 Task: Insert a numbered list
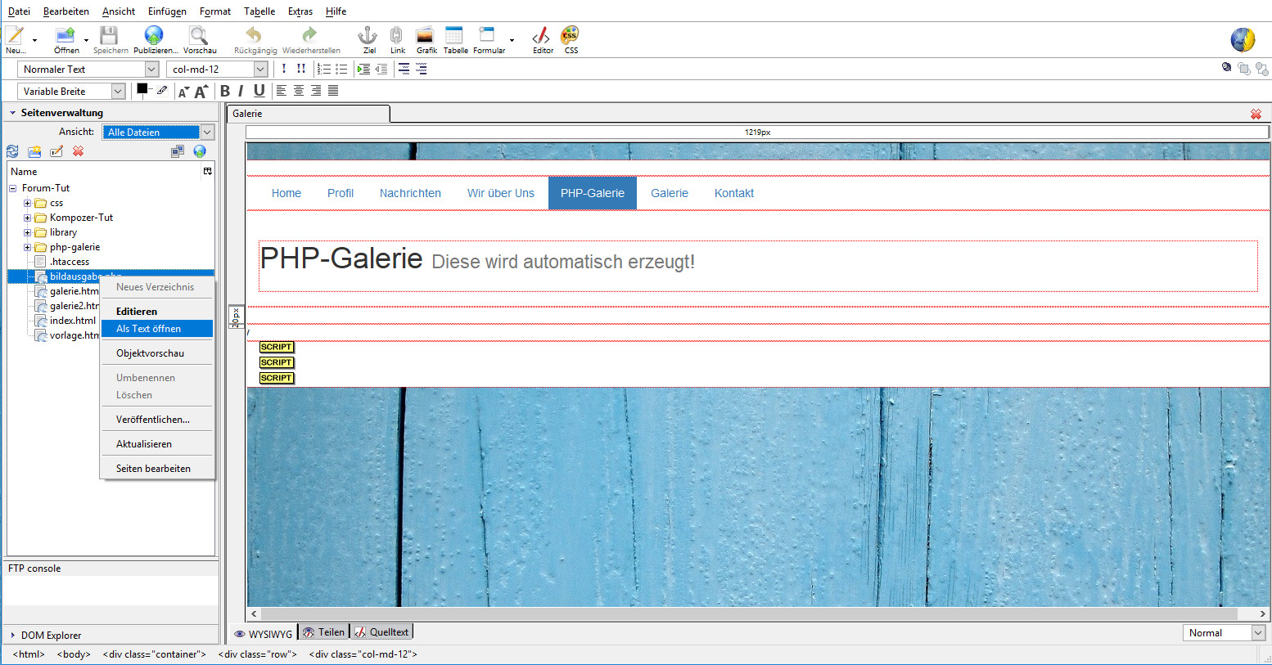click(324, 70)
